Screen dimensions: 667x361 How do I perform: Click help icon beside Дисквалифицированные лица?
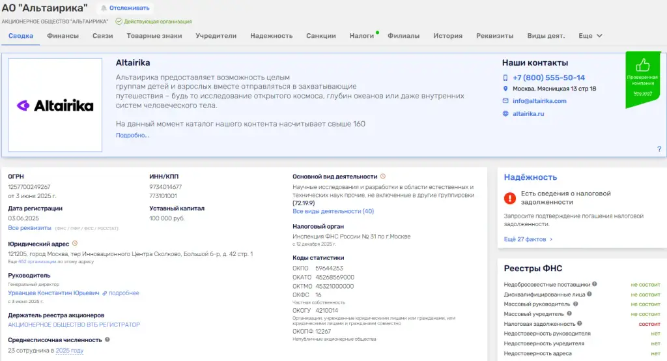pos(589,294)
